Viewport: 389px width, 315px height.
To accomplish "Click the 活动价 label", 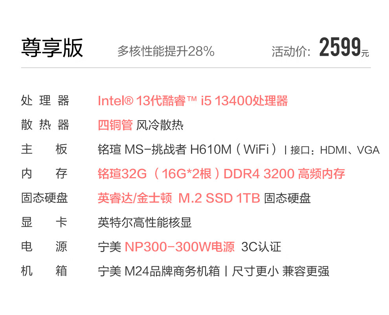I will [x=291, y=51].
